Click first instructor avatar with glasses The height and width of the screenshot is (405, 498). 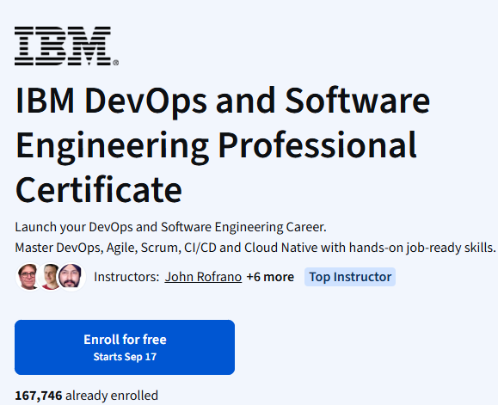28,277
